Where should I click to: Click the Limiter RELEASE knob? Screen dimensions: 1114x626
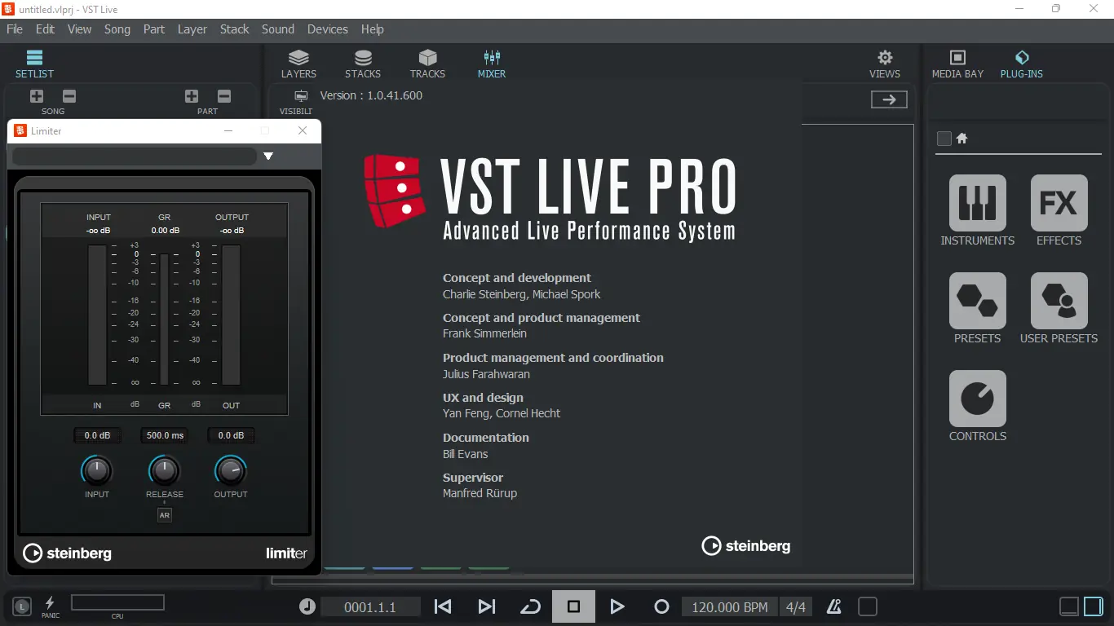tap(165, 470)
